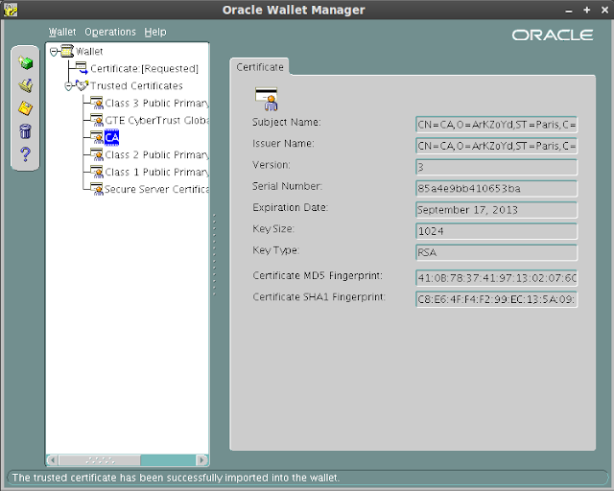Image resolution: width=614 pixels, height=491 pixels.
Task: Click the Key Size field showing 1024
Action: pyautogui.click(x=496, y=231)
